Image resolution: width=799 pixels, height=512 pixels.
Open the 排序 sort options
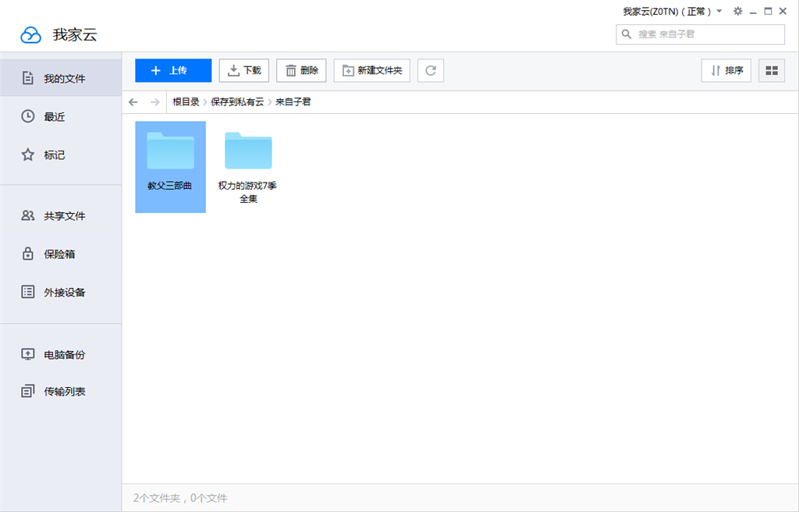[x=726, y=70]
